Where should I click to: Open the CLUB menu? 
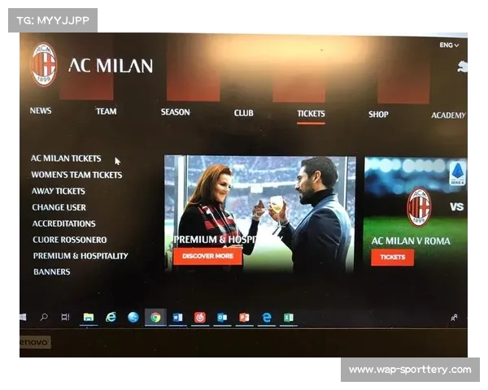(244, 113)
